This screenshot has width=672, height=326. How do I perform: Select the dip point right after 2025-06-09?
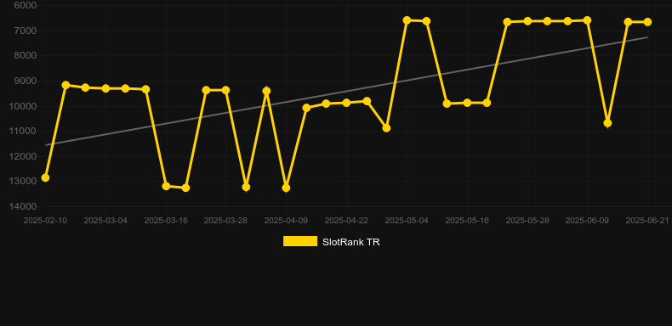tap(607, 123)
